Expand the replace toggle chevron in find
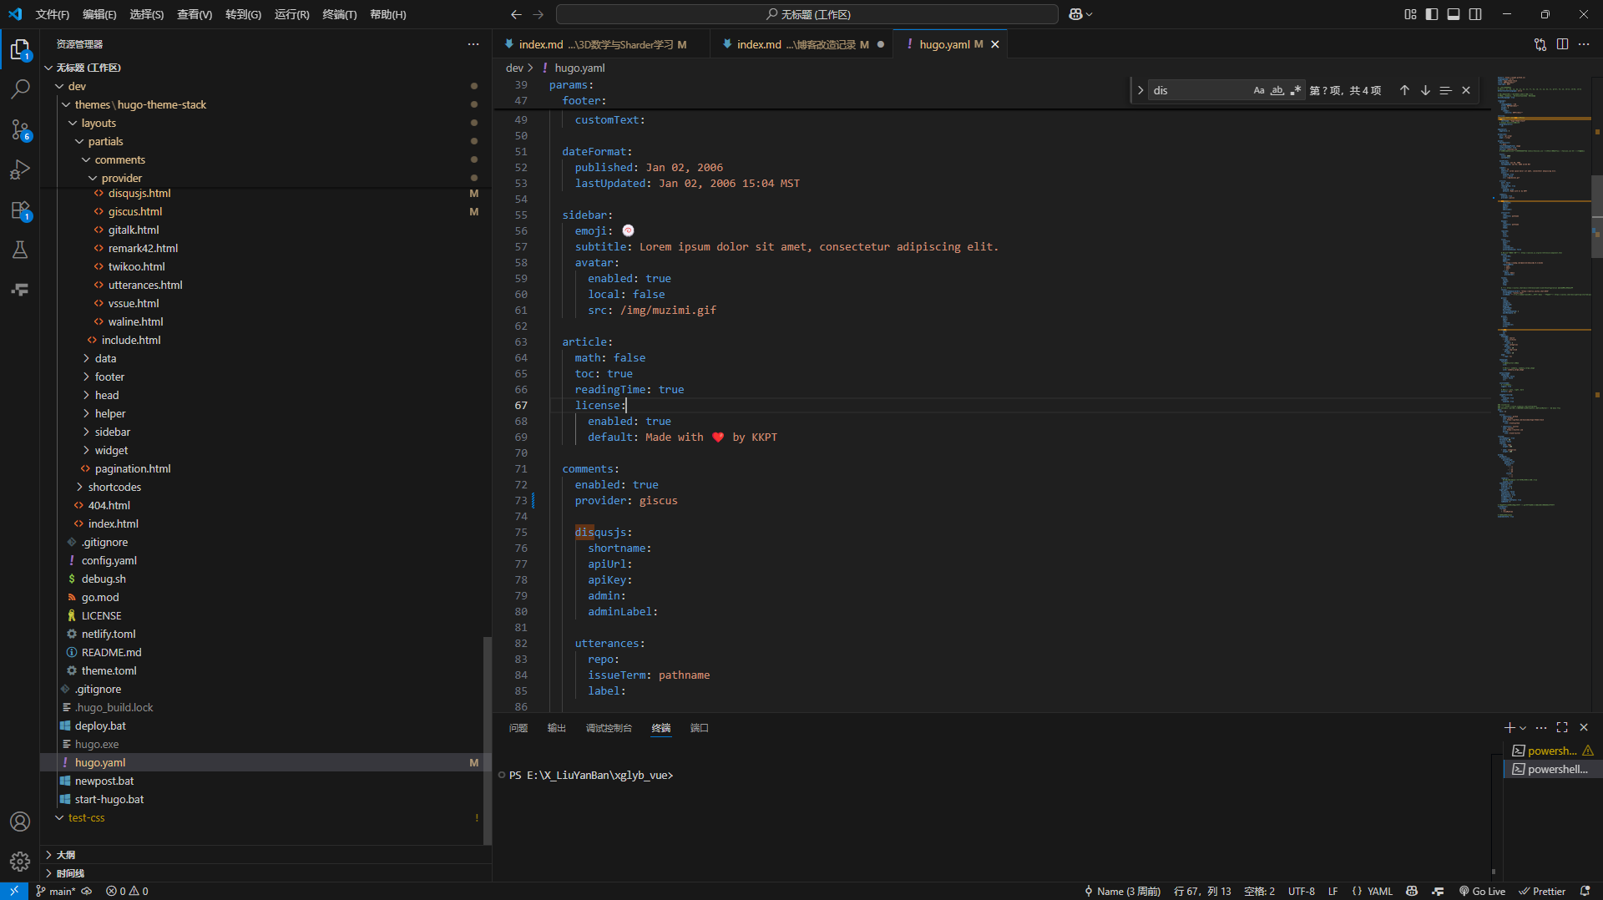 pos(1140,90)
